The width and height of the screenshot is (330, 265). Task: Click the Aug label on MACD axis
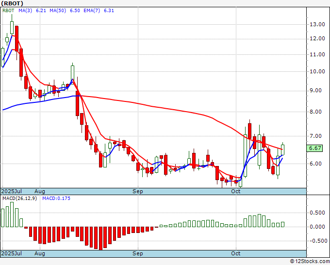tap(40, 253)
